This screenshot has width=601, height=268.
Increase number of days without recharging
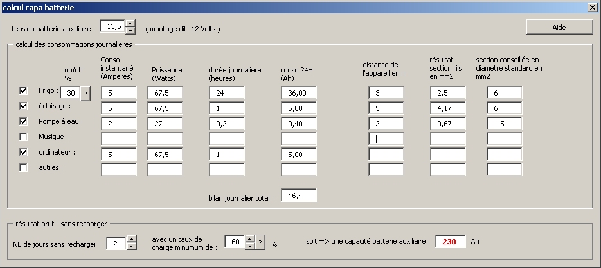132,239
